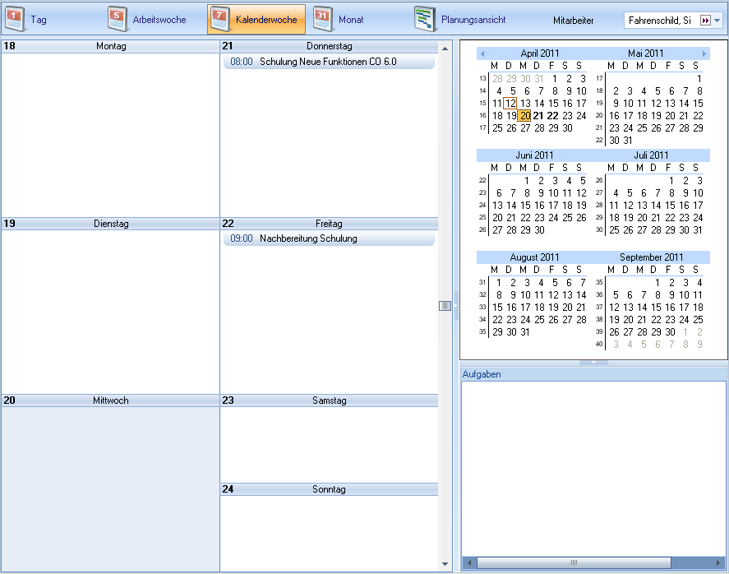Click calendar week 36 in September

point(599,294)
